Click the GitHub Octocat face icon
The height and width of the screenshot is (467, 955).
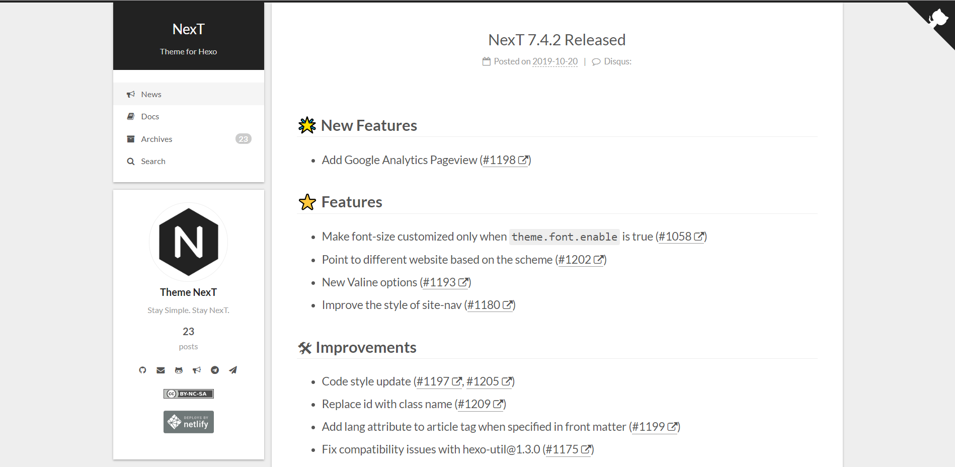[x=179, y=370]
